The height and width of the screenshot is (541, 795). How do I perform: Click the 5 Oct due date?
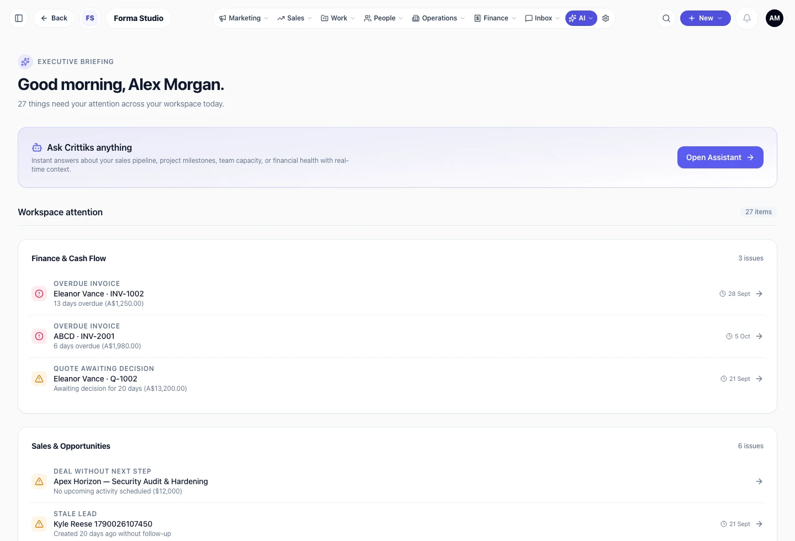point(738,336)
